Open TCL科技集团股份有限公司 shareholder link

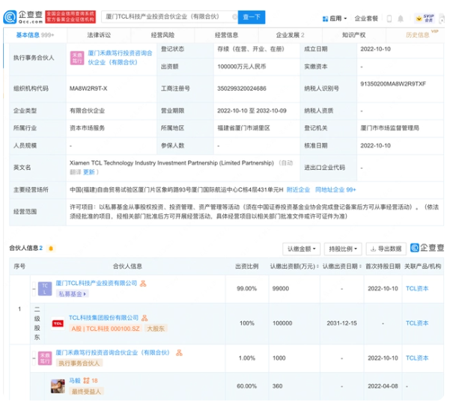click(x=103, y=317)
